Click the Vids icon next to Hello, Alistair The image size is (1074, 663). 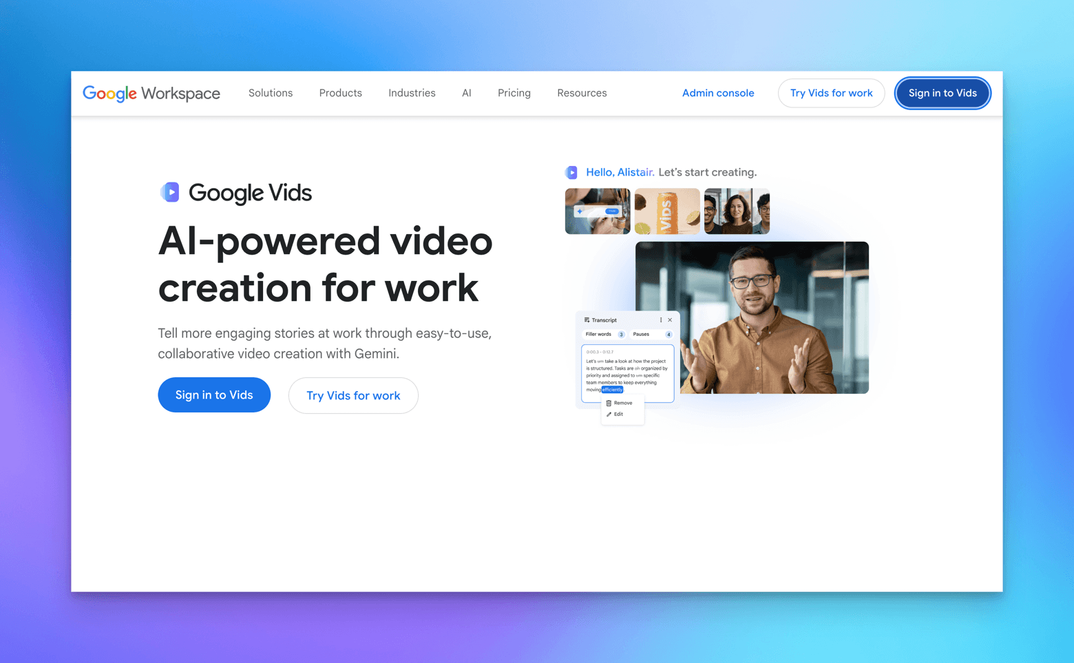click(571, 172)
